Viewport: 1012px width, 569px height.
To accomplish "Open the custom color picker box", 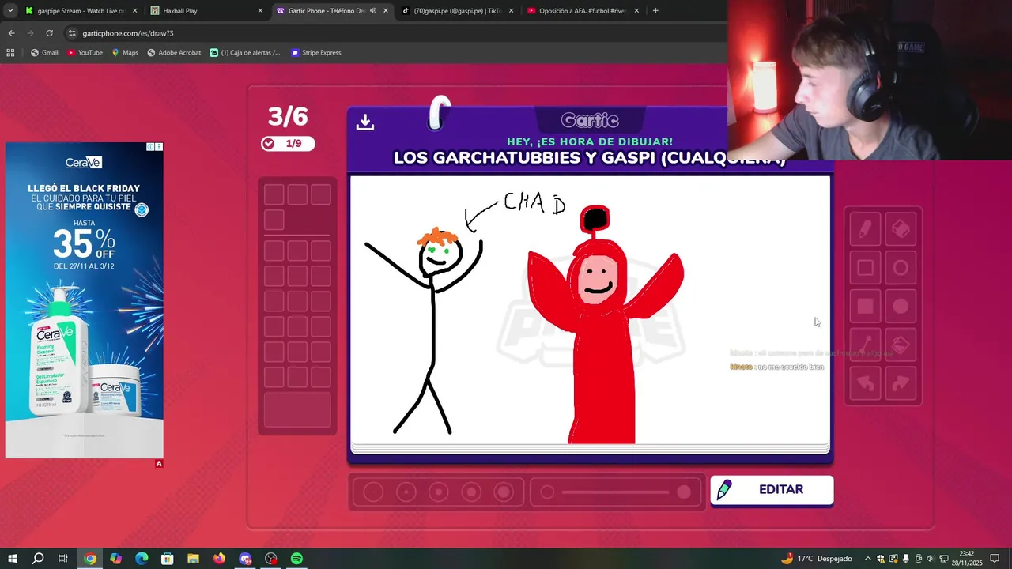I will click(x=297, y=410).
